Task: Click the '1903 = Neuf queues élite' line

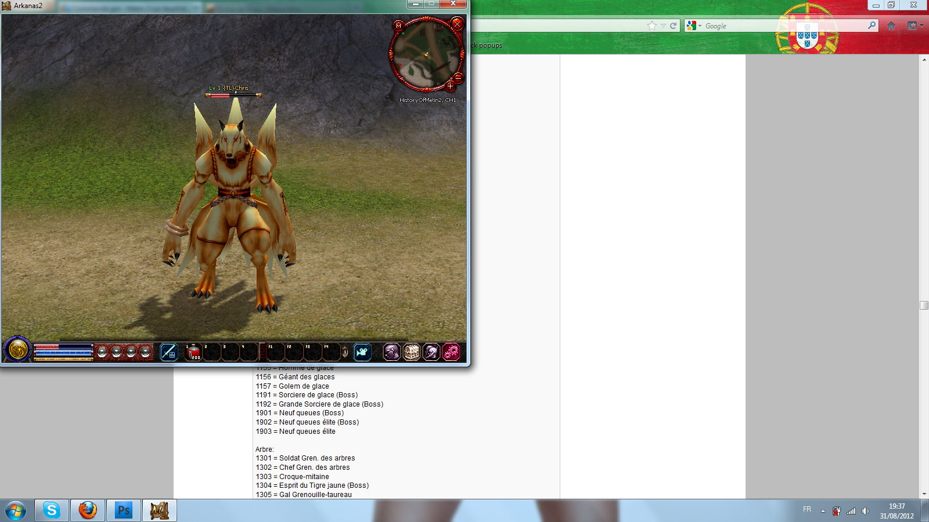Action: 296,432
